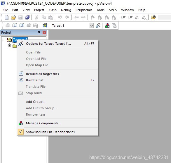Go to previous bookmark icon

point(100,17)
